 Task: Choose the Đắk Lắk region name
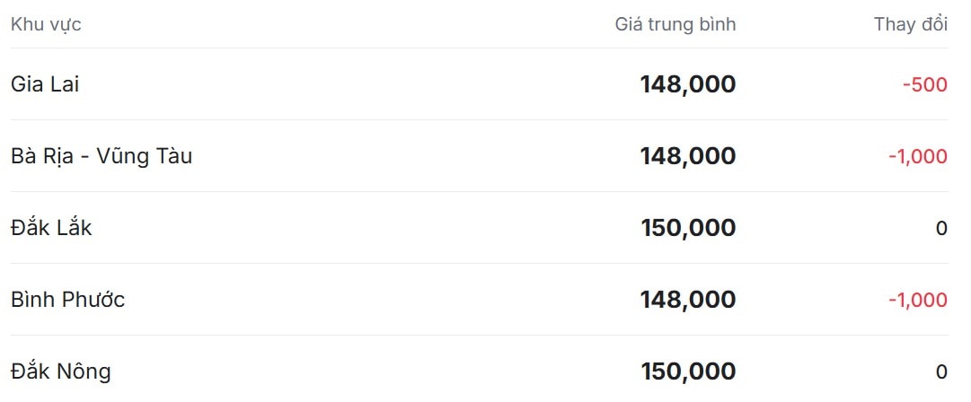(x=51, y=228)
